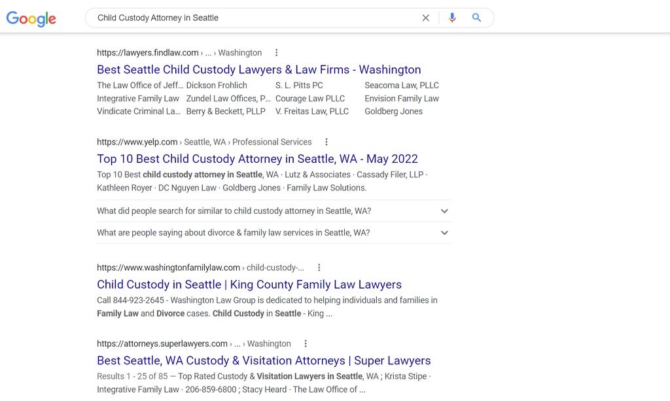Viewport: 670px width, 401px height.
Task: Start voice search with microphone
Action: tap(452, 18)
